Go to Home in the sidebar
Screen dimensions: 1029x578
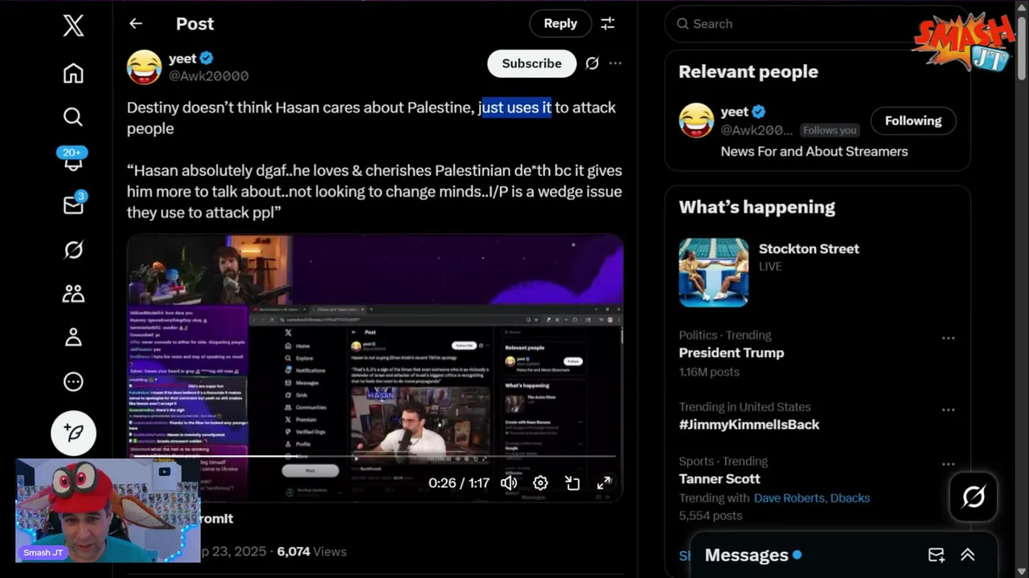(x=73, y=74)
